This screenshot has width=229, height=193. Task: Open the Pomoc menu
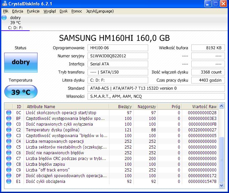click(x=77, y=11)
